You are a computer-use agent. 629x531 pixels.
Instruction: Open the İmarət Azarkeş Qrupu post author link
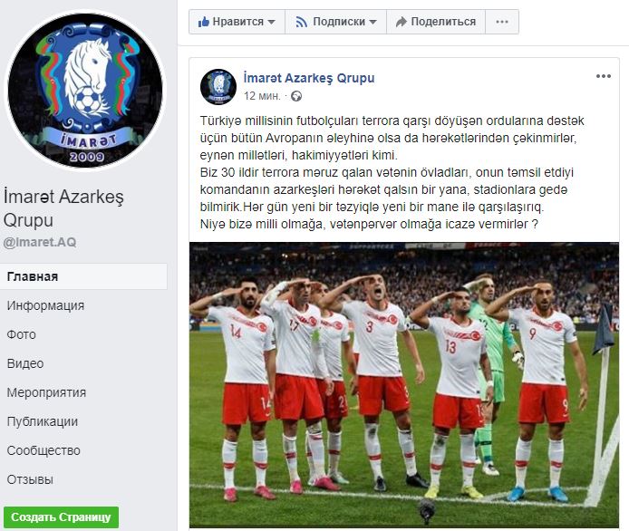click(x=309, y=78)
